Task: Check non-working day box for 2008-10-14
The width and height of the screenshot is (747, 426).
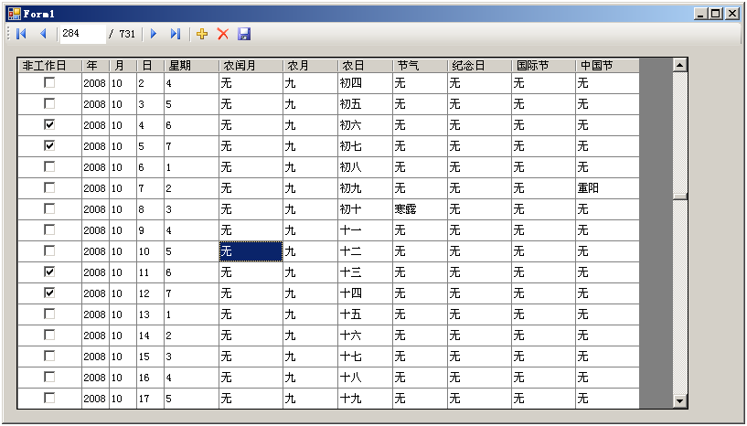Action: point(49,335)
